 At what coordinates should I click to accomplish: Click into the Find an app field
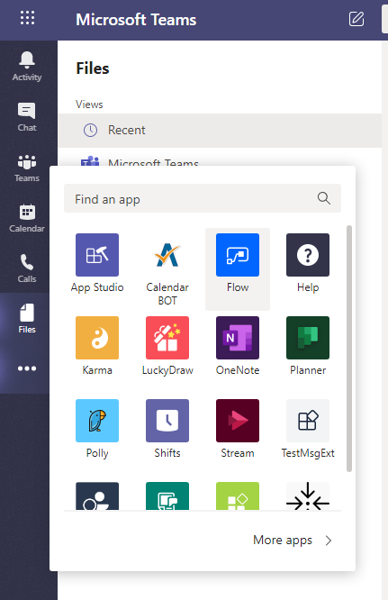click(x=203, y=198)
